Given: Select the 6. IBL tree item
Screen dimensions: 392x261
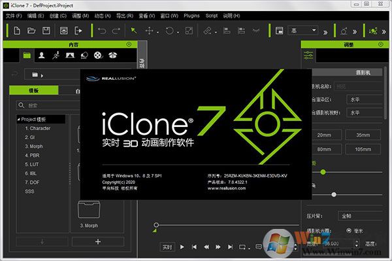Looking at the screenshot, I should click(x=31, y=173).
